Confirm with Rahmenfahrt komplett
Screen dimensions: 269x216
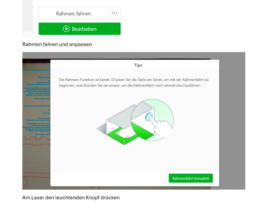[191, 178]
